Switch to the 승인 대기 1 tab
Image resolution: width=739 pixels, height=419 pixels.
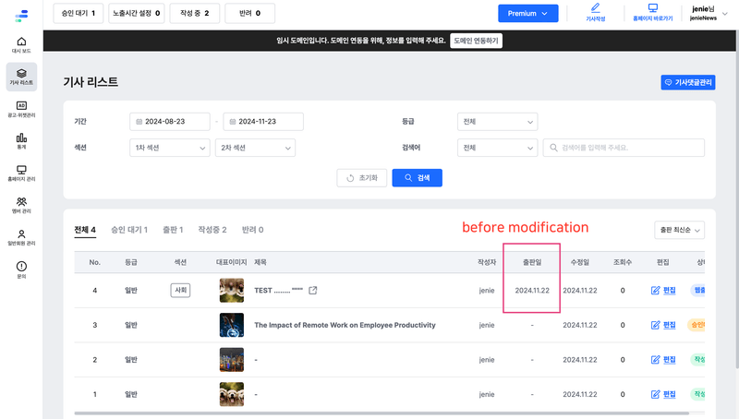(128, 230)
